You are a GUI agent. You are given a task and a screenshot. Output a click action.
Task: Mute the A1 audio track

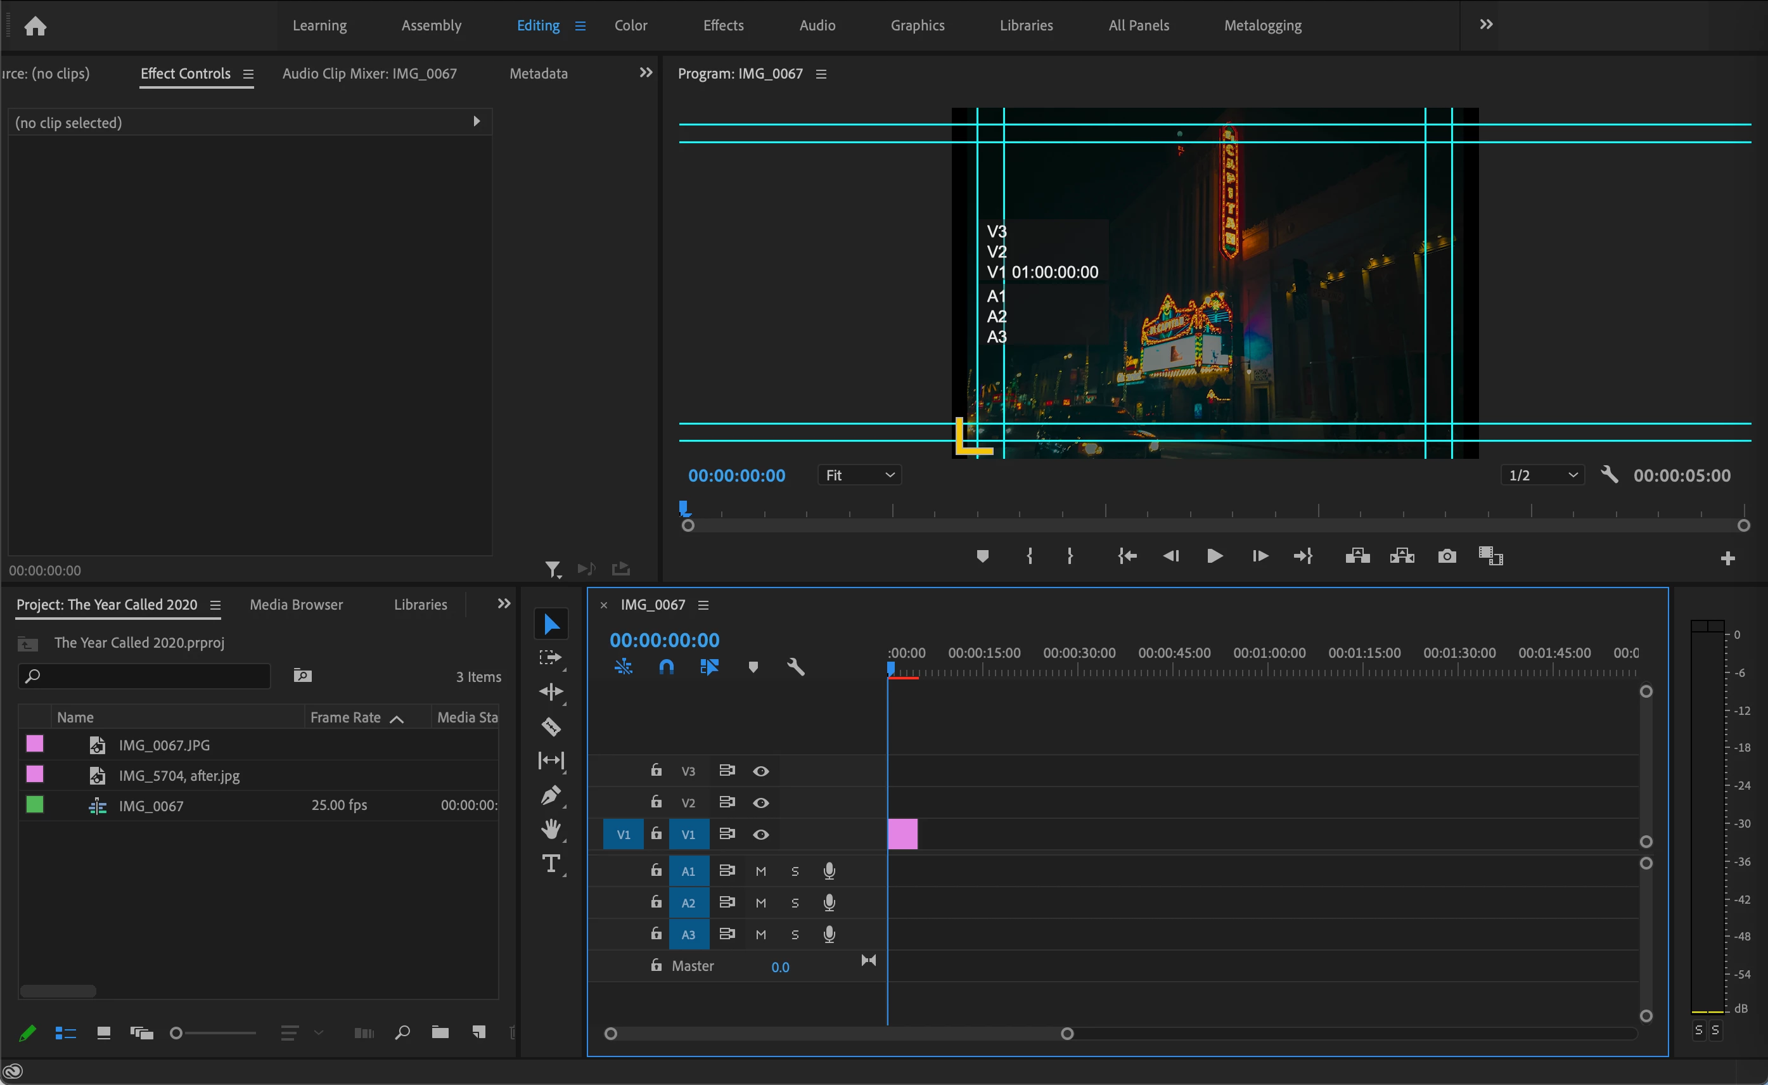pos(760,871)
